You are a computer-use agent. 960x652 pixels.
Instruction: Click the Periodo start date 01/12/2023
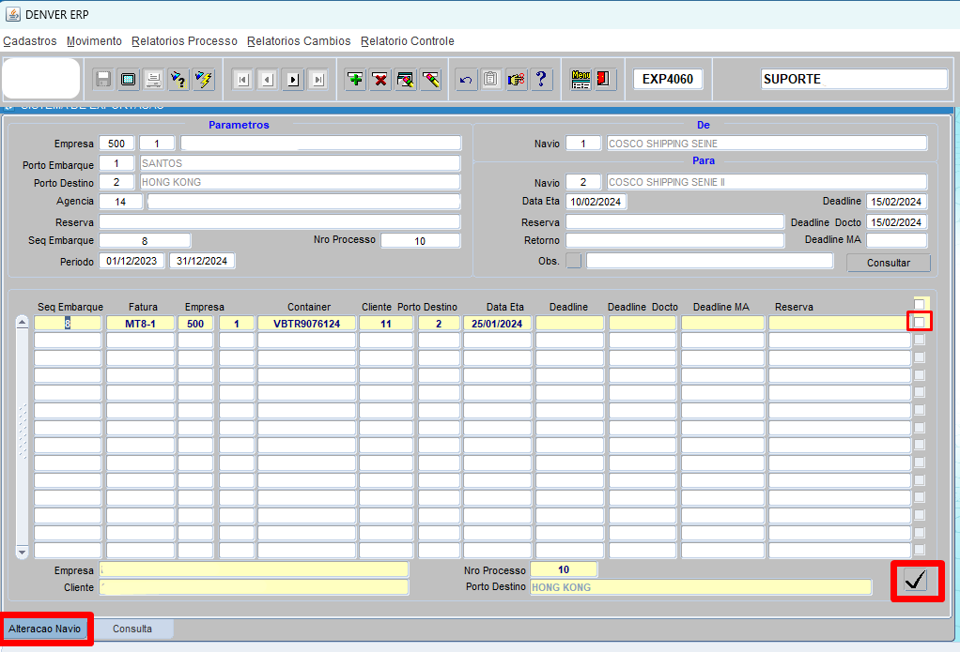pyautogui.click(x=132, y=261)
